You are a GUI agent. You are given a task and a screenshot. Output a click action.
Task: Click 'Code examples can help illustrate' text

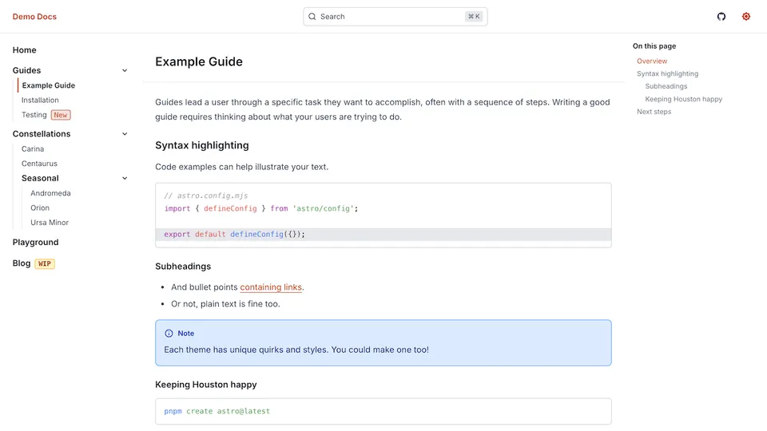click(x=241, y=167)
